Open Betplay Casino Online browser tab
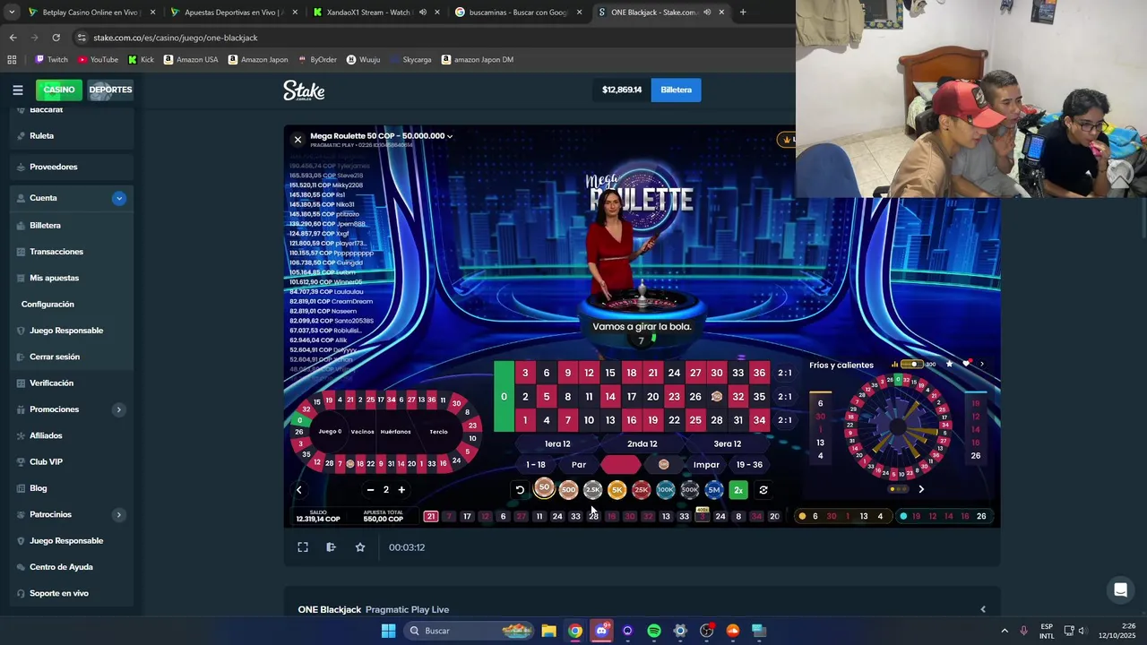1147x645 pixels. click(91, 13)
